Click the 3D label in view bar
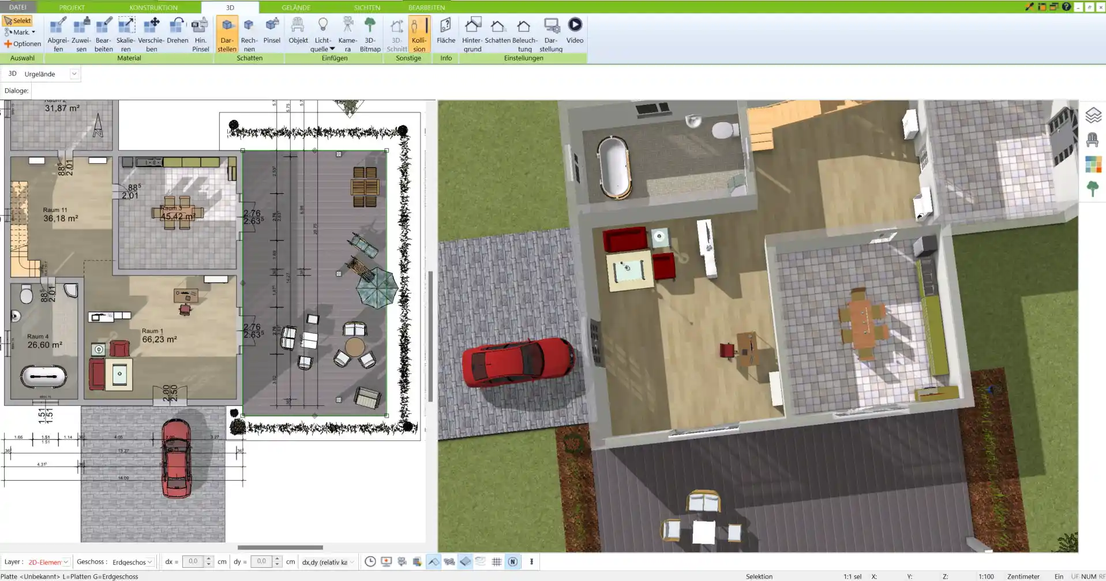This screenshot has width=1106, height=581. [12, 74]
